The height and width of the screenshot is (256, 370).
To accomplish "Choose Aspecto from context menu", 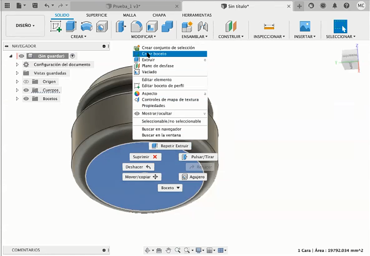I will tap(170, 94).
